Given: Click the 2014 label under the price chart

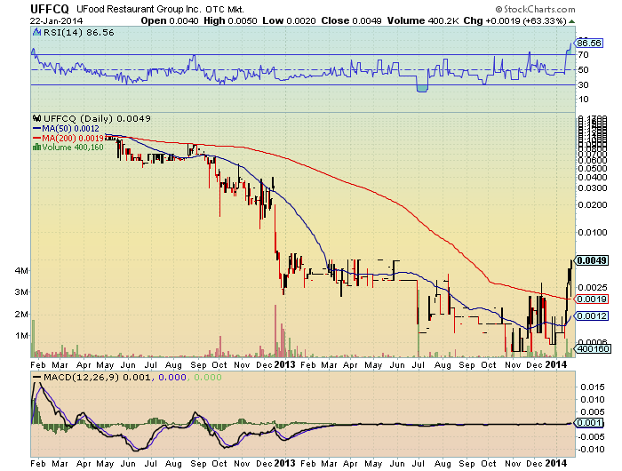Looking at the screenshot, I should click(556, 364).
